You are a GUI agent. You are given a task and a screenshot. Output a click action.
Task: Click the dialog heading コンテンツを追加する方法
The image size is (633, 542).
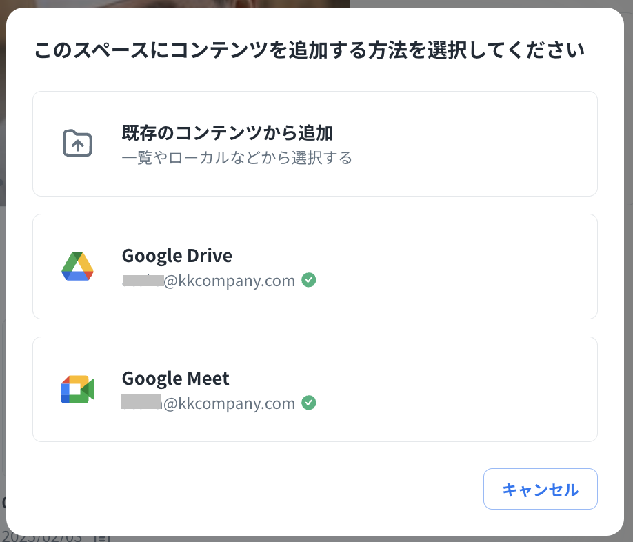coord(309,50)
